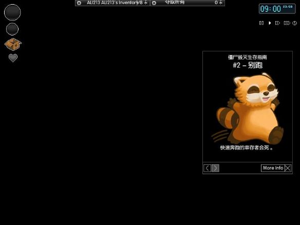Screen dimensions: 300x225
Task: Set game speed to fastest forward
Action: click(x=287, y=23)
